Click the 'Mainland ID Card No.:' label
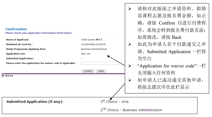Image resolution: width=212 pixels, height=117 pixels. point(19,44)
